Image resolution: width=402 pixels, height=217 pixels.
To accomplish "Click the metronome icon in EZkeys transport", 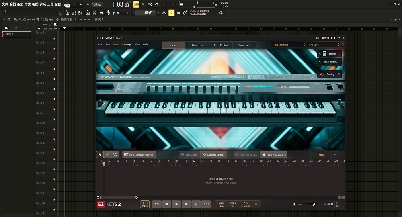I will (x=195, y=204).
